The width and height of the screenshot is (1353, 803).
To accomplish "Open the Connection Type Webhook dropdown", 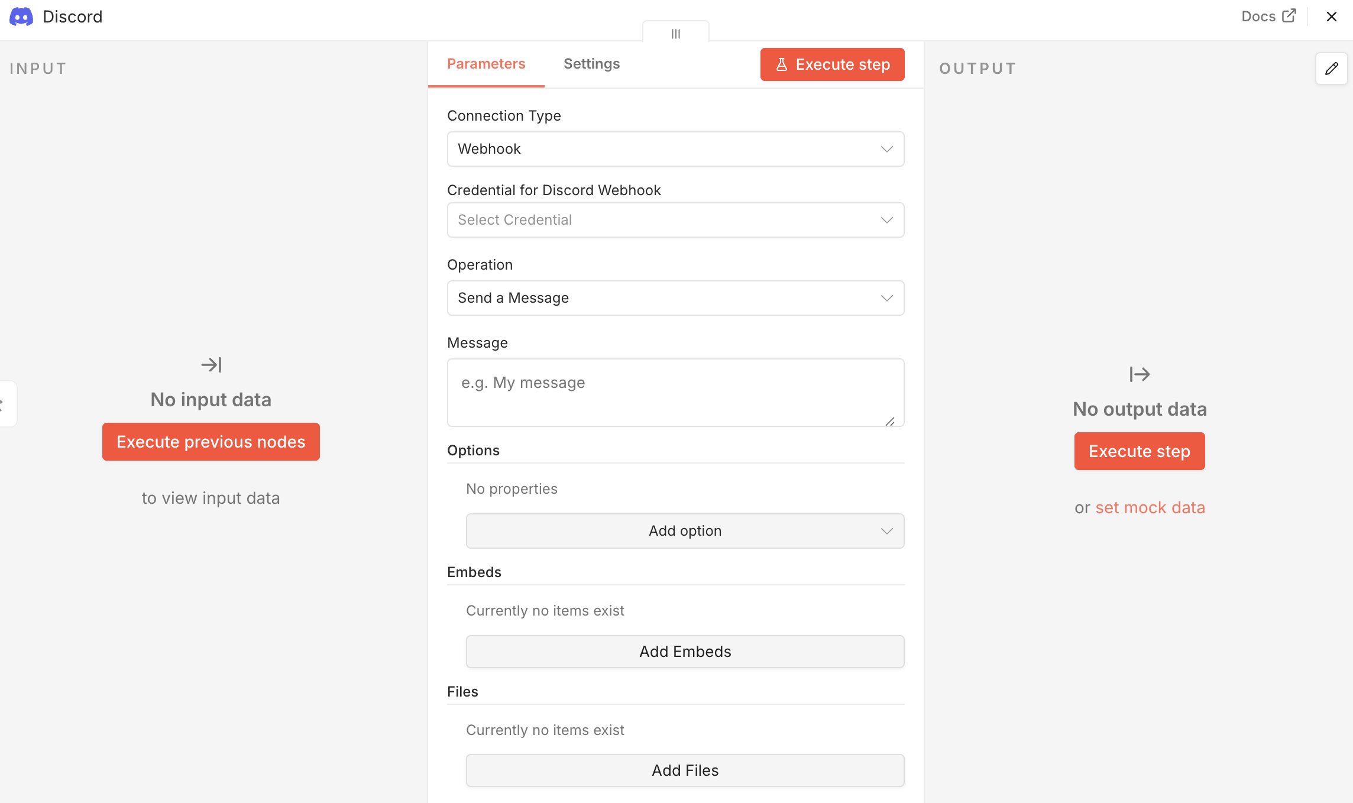I will click(x=675, y=149).
